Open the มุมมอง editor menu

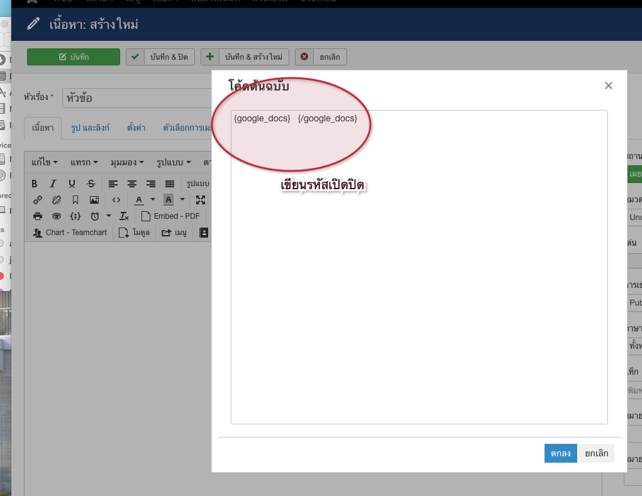(127, 162)
